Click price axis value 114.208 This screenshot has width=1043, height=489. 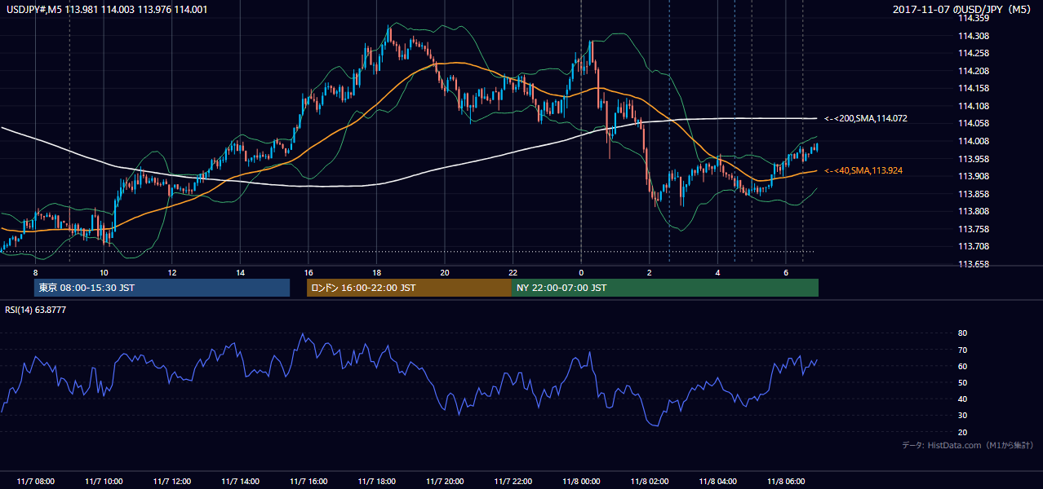pyautogui.click(x=974, y=71)
